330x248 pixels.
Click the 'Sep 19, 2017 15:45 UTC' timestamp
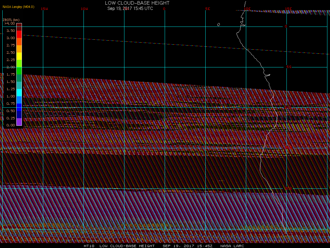click(x=130, y=8)
